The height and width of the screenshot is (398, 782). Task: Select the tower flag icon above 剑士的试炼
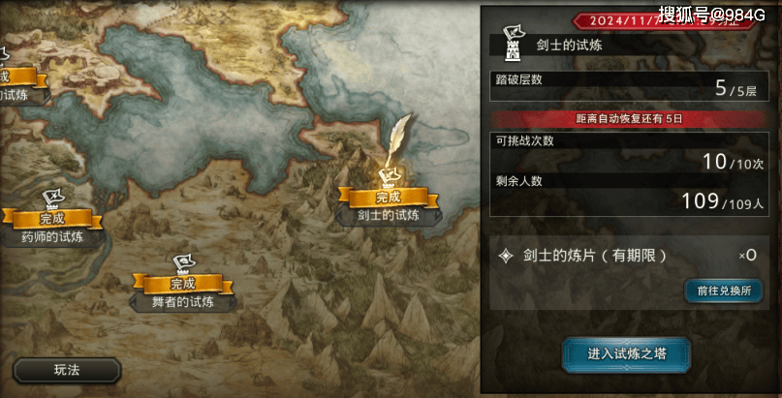point(389,177)
